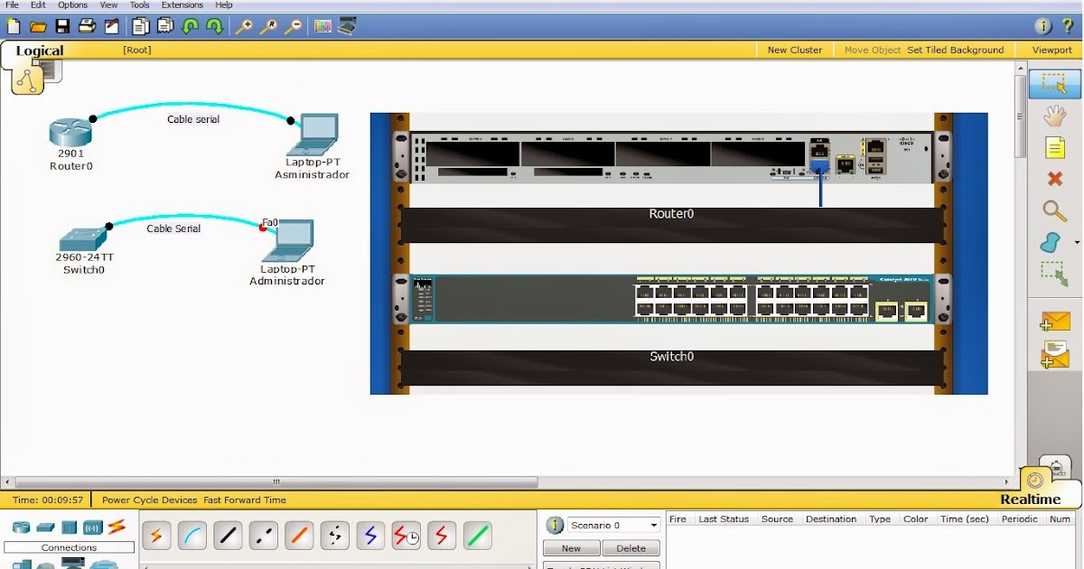Image resolution: width=1084 pixels, height=569 pixels.
Task: Click Set Tiled Background
Action: 955,50
